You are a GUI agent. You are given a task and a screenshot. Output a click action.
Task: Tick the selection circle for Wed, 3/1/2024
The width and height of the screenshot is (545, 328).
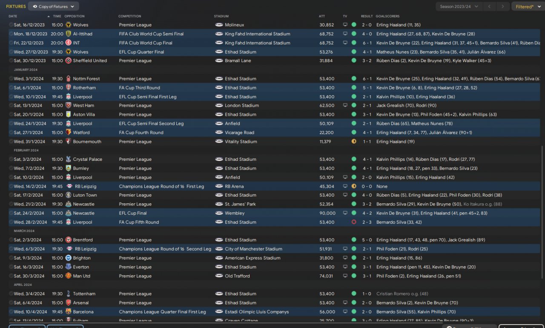click(x=11, y=79)
